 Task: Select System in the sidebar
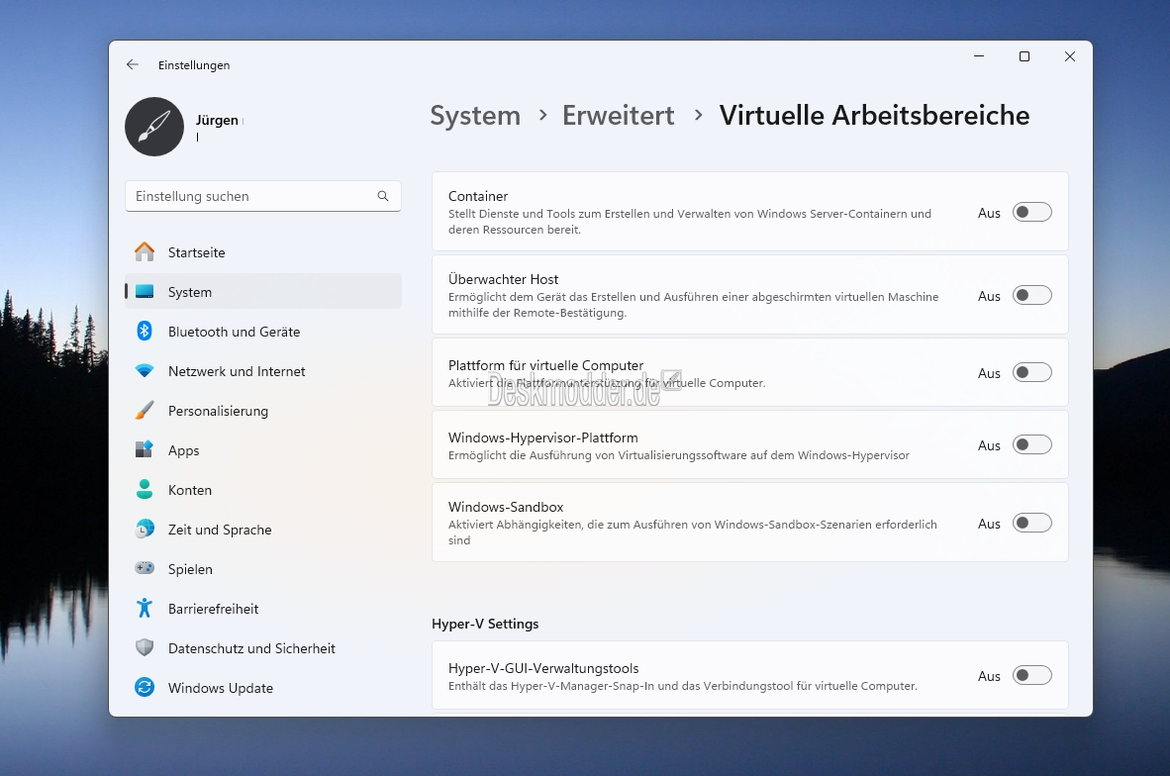click(263, 292)
